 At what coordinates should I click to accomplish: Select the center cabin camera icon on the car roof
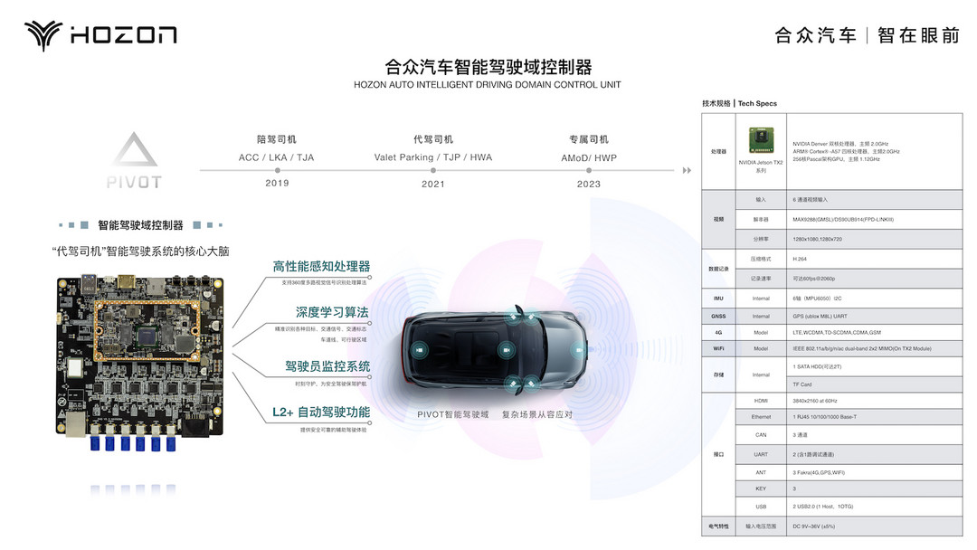pos(507,350)
